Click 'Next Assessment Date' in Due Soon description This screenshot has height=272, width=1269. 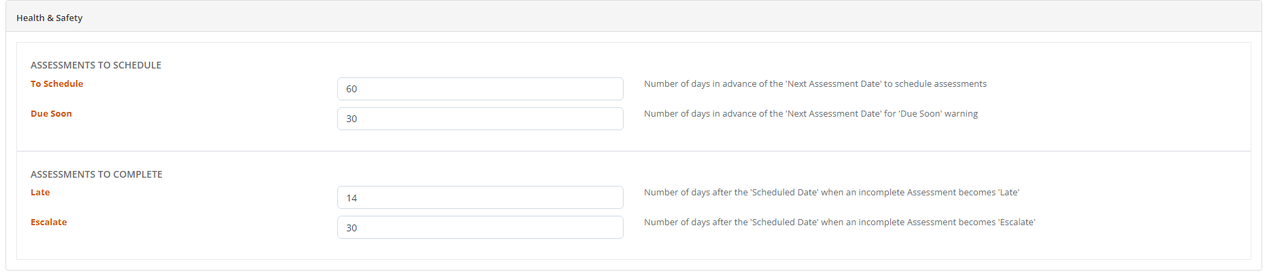(833, 113)
